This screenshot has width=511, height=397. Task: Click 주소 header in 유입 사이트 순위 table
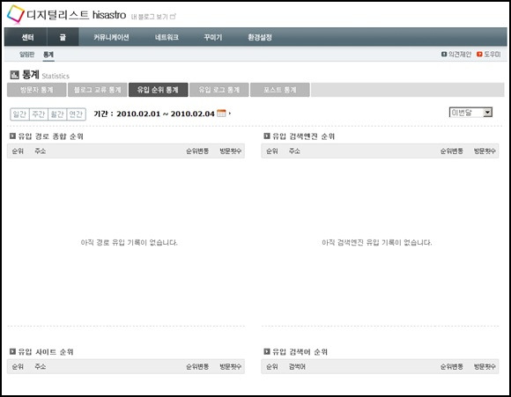pos(40,367)
